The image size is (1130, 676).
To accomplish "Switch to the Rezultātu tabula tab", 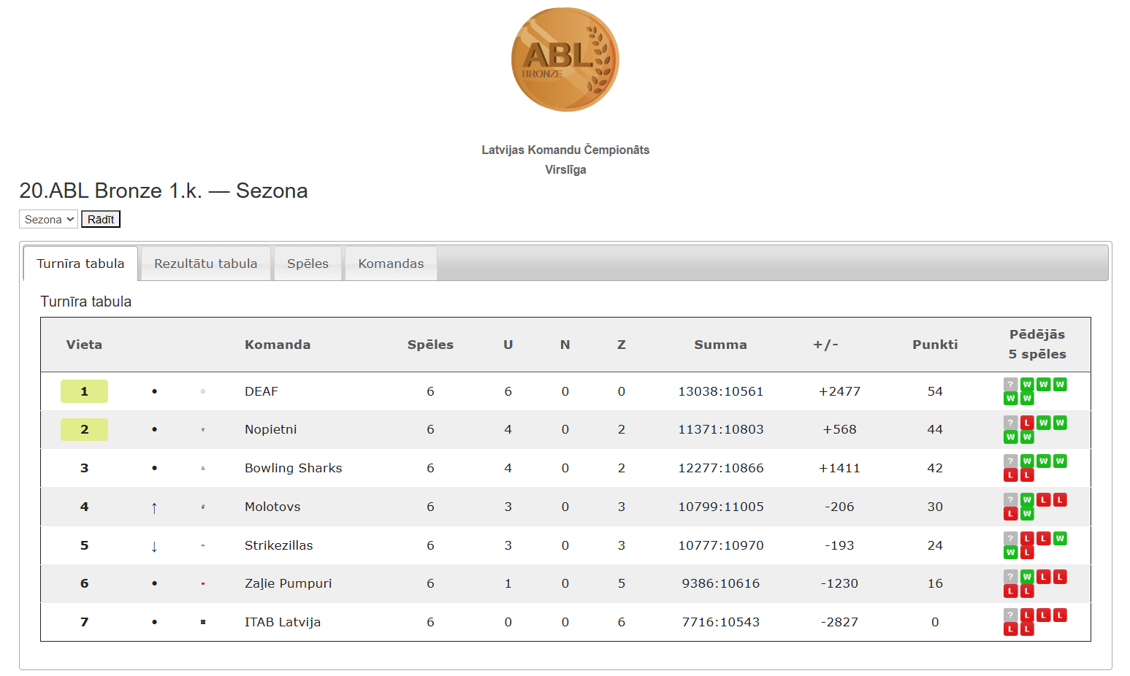I will 205,264.
